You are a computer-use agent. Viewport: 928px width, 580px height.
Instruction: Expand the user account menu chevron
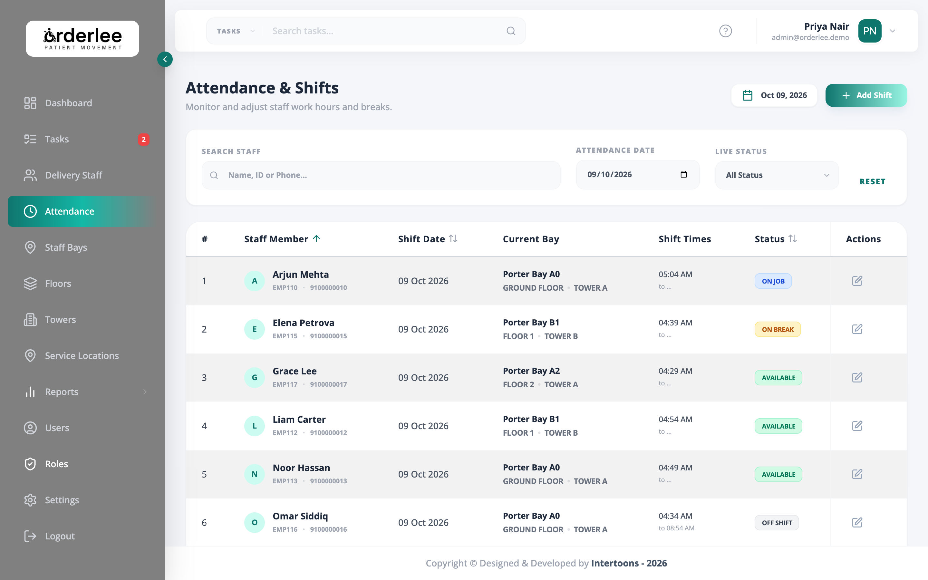[892, 31]
